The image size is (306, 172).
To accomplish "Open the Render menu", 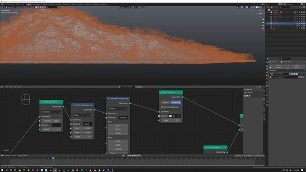I will [x=12, y=4].
